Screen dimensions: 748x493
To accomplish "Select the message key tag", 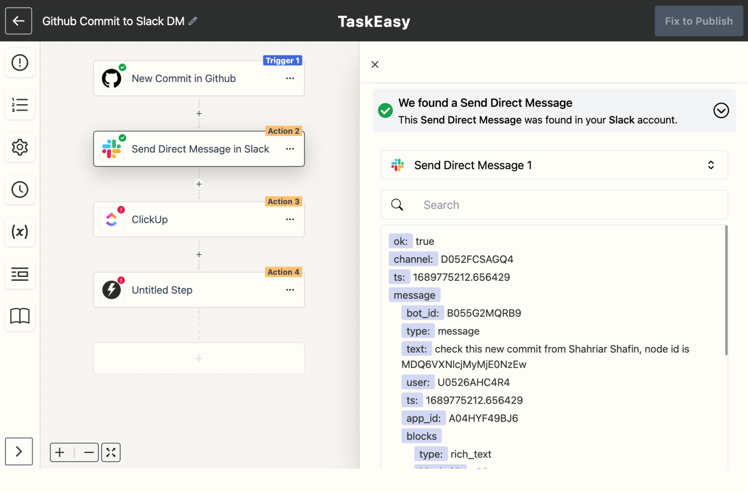I will pyautogui.click(x=415, y=295).
